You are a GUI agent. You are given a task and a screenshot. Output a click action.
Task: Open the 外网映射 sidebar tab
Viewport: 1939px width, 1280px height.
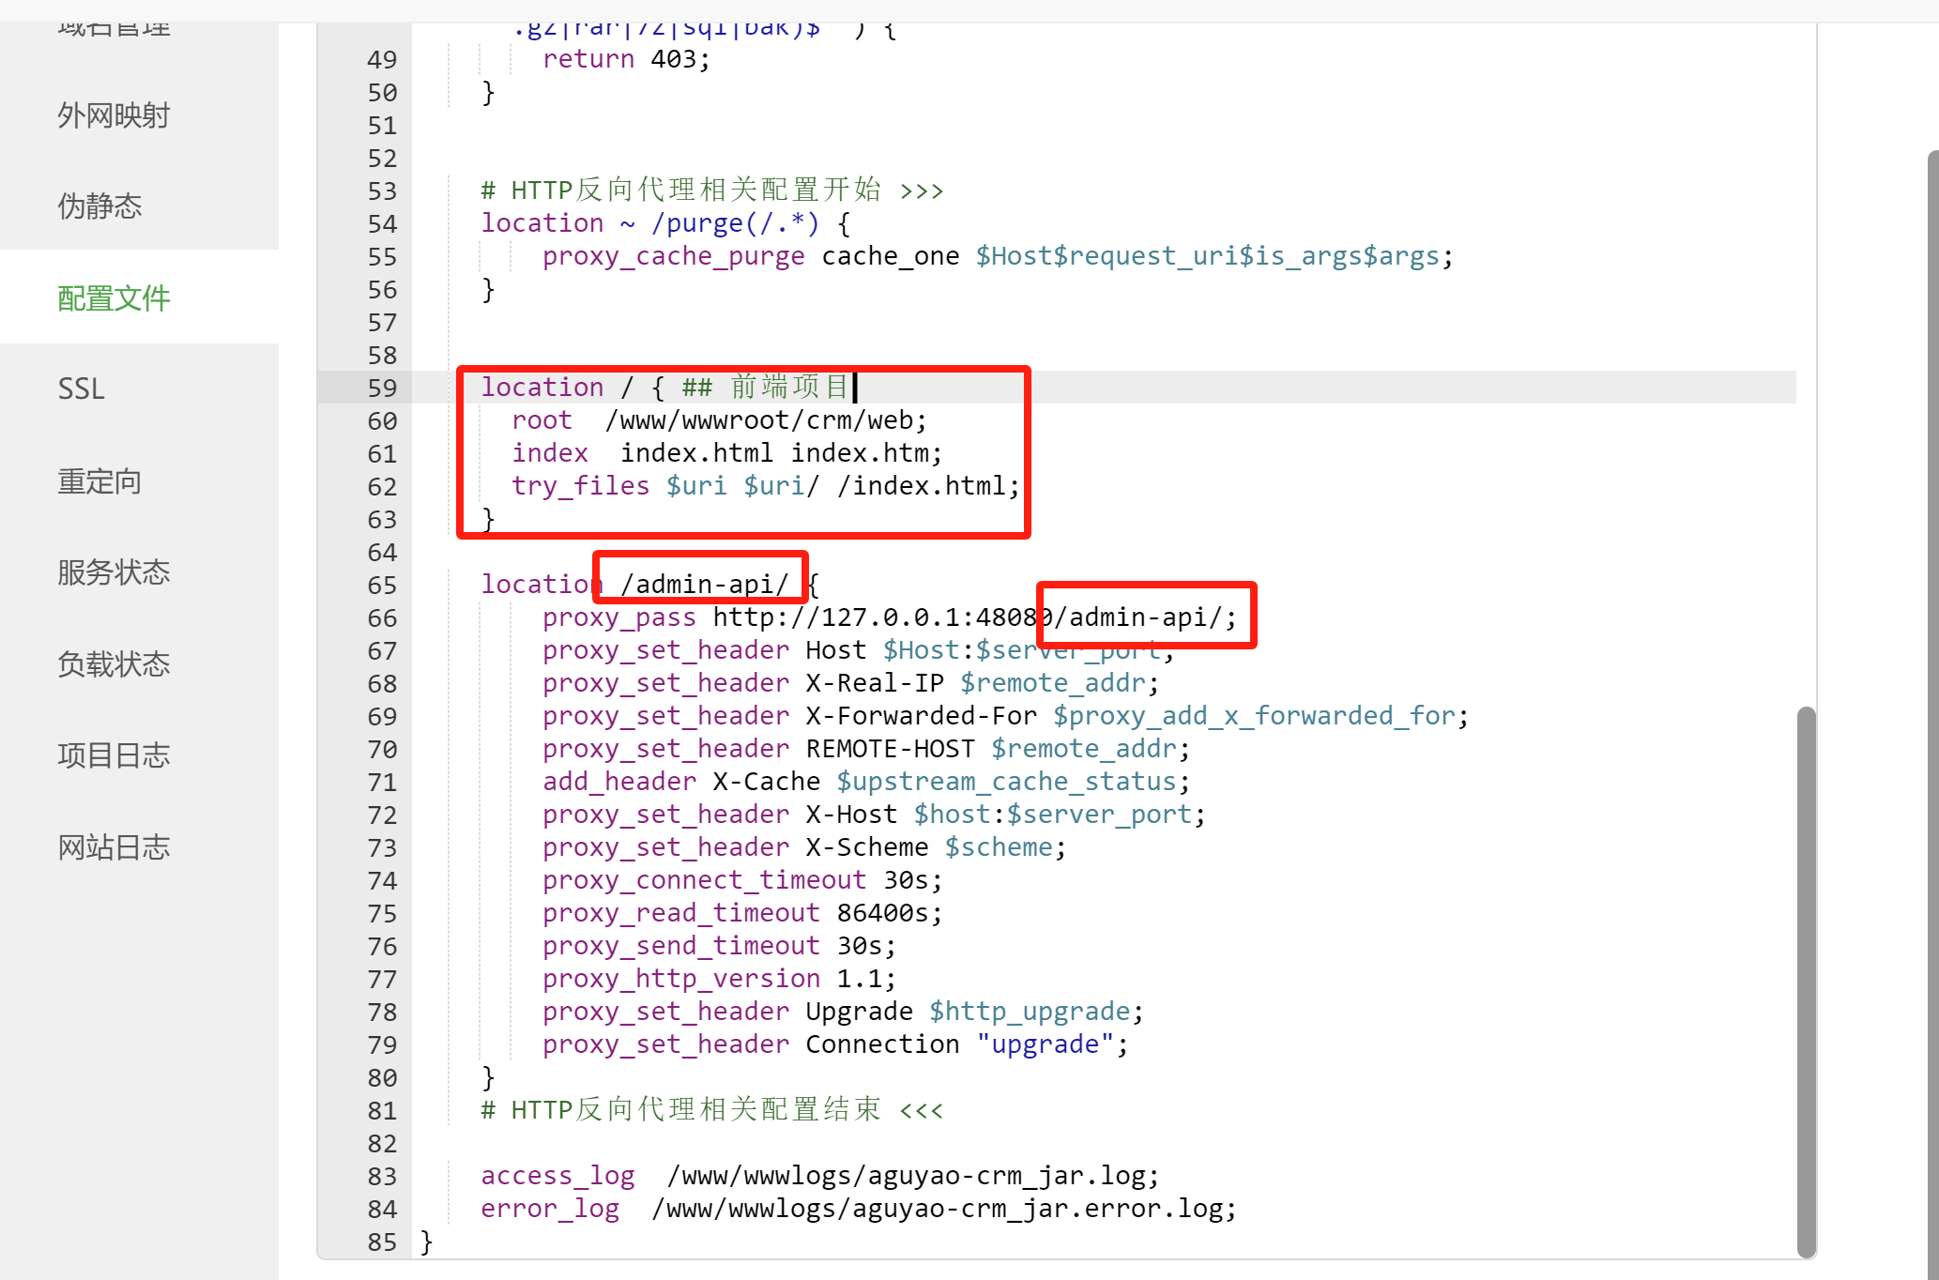pyautogui.click(x=114, y=115)
